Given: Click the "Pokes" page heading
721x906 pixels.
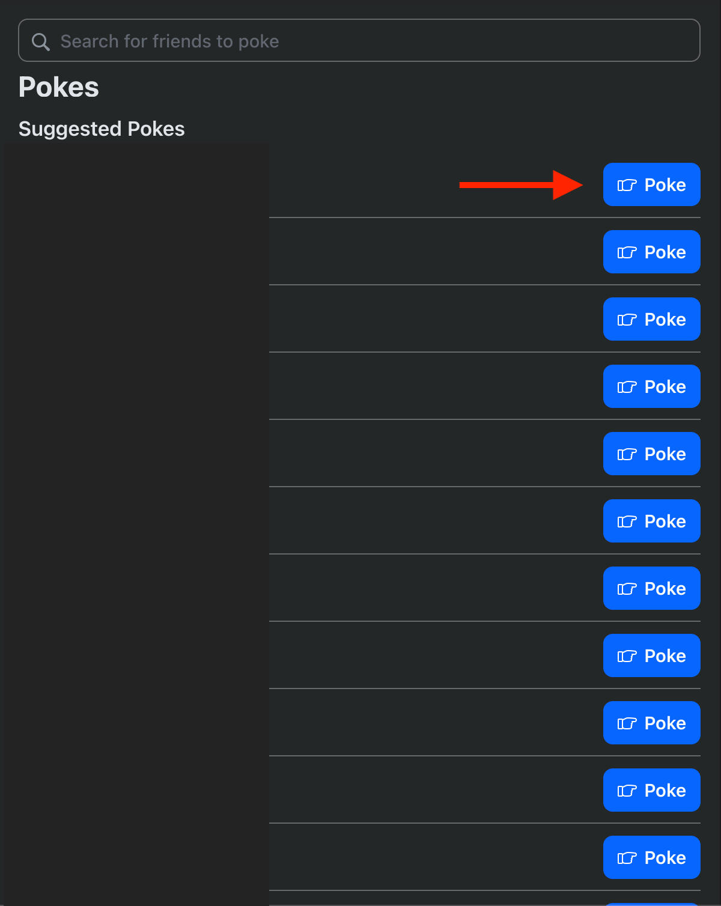Looking at the screenshot, I should 59,87.
